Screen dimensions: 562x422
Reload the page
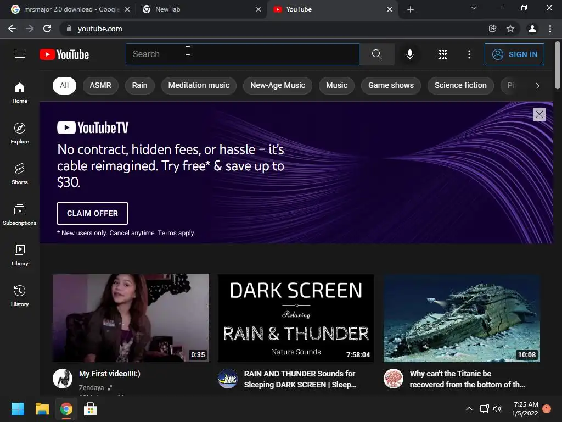pos(47,29)
